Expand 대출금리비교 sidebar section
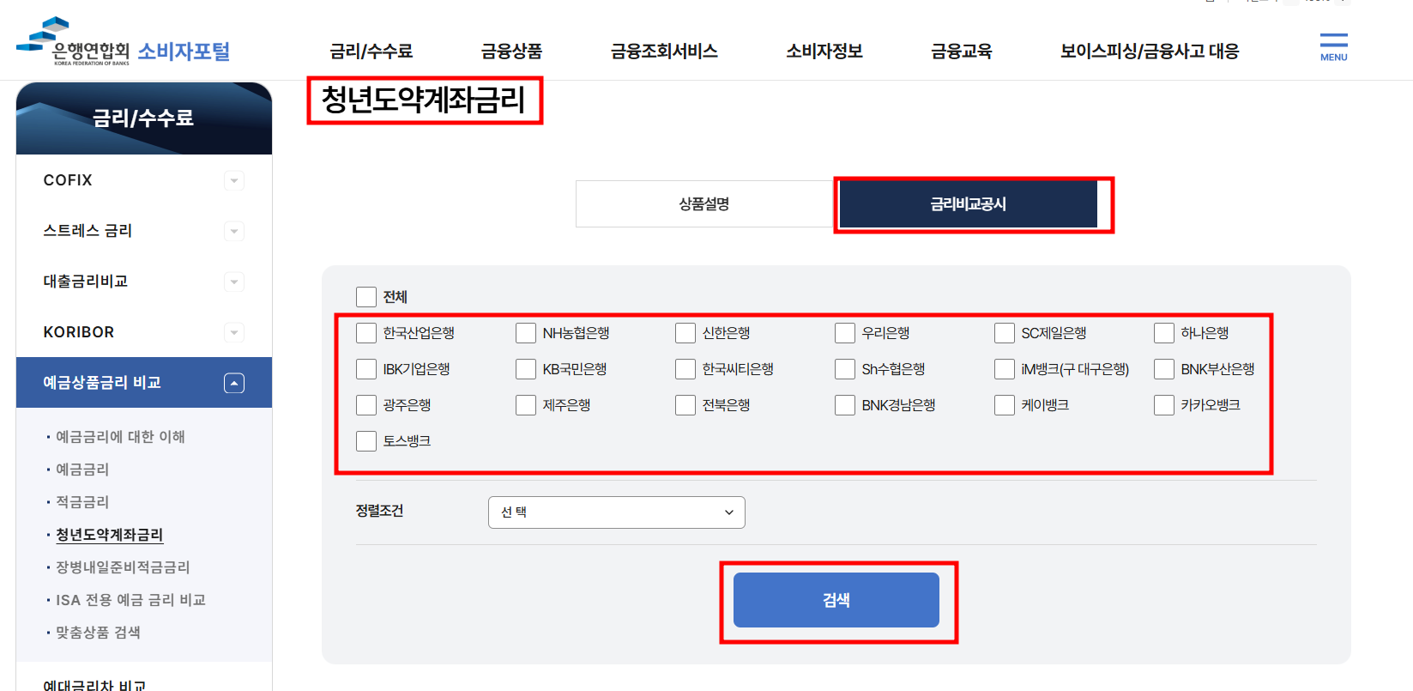1413x691 pixels. click(234, 282)
